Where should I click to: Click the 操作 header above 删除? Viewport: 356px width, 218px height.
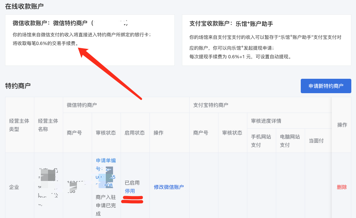(342, 125)
